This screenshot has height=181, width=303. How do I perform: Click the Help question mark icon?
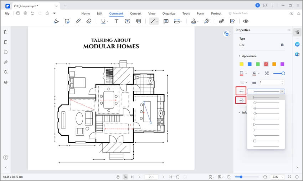pyautogui.click(x=6, y=157)
